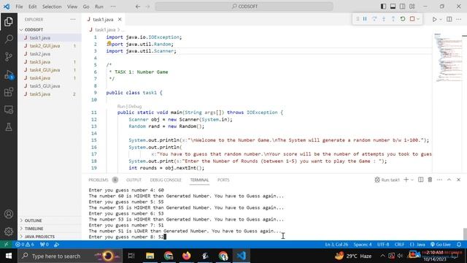Click the CODSOFT command center search box
This screenshot has height=263, width=467.
coord(244,7)
